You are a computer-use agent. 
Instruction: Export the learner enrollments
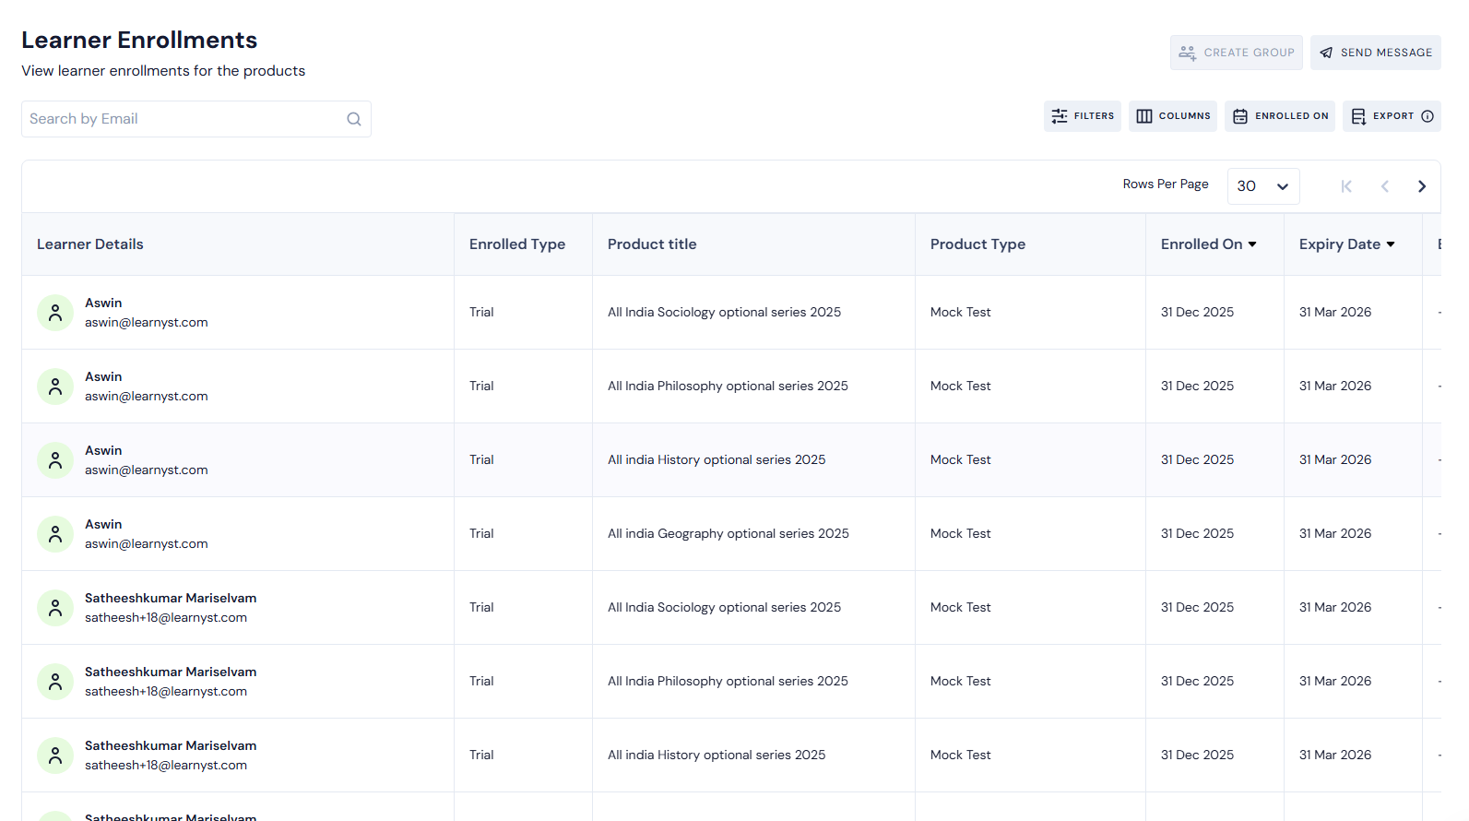tap(1382, 116)
